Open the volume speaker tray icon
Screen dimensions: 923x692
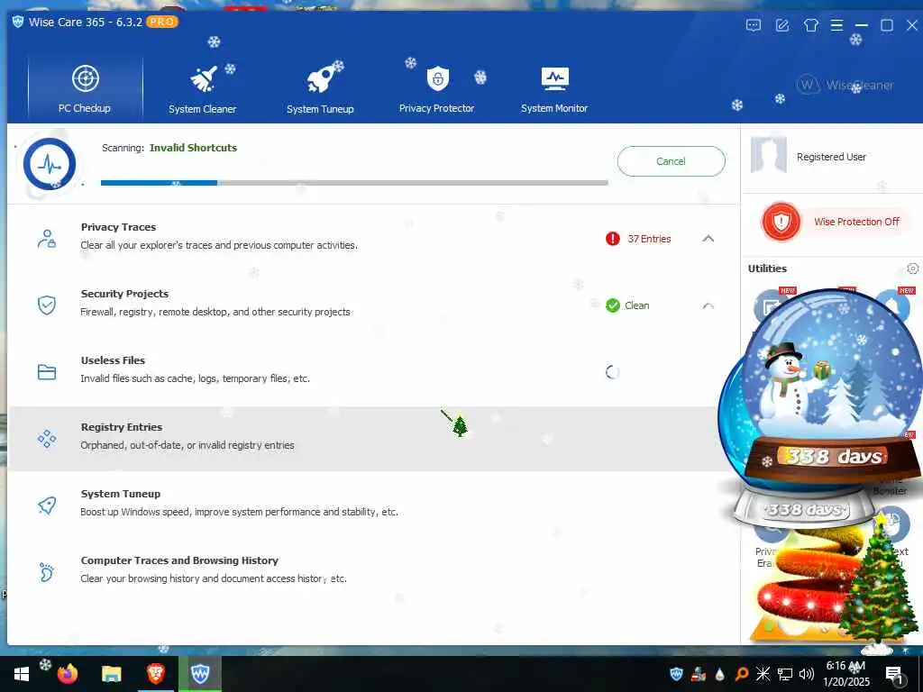click(807, 674)
